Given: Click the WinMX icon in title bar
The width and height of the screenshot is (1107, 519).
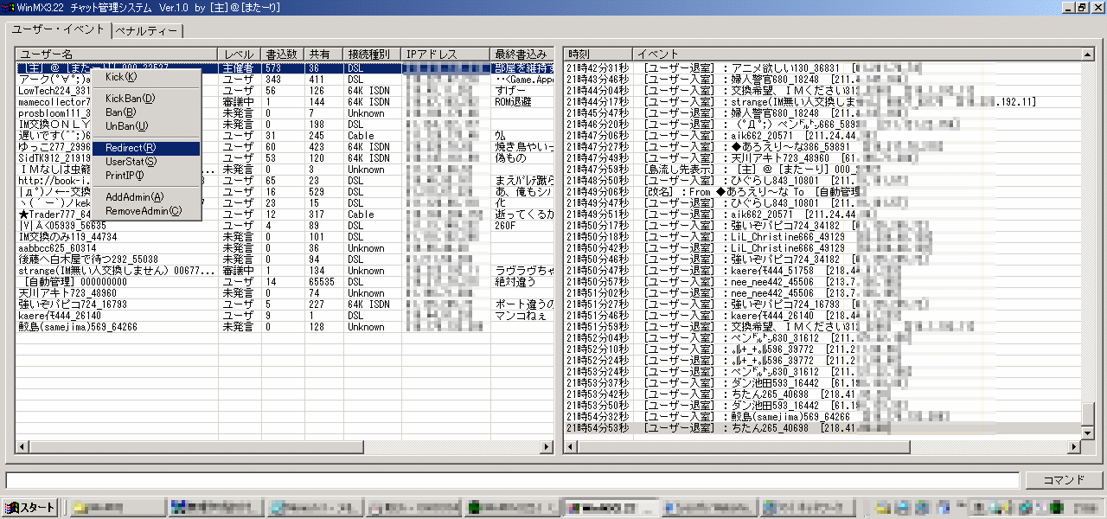Looking at the screenshot, I should 8,7.
